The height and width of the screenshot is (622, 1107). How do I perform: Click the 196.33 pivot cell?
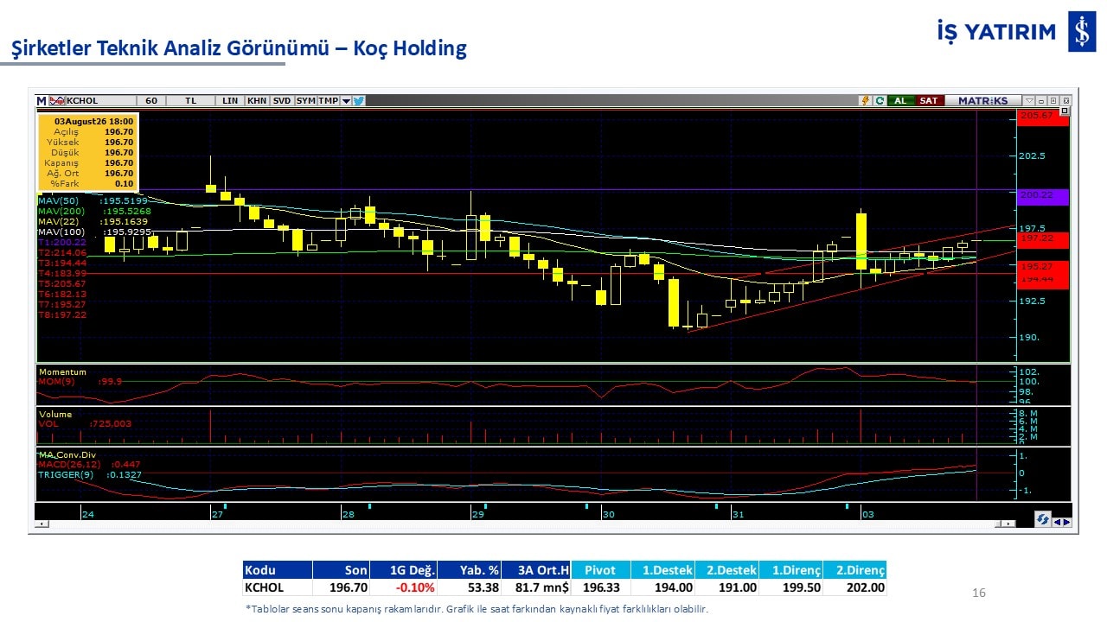(x=600, y=587)
